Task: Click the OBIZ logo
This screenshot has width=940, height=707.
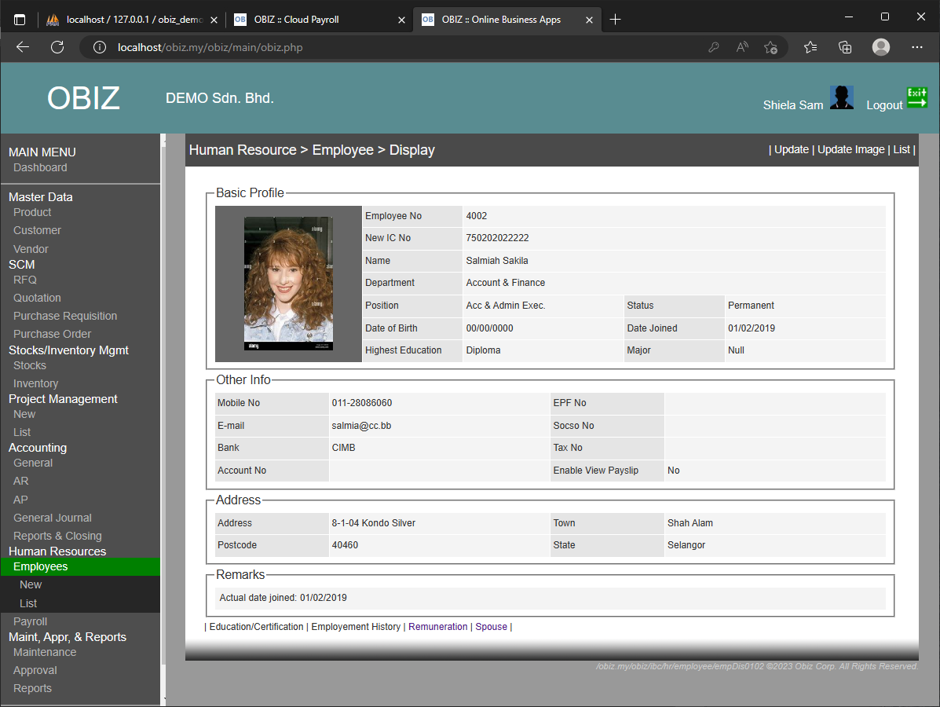Action: click(x=82, y=97)
